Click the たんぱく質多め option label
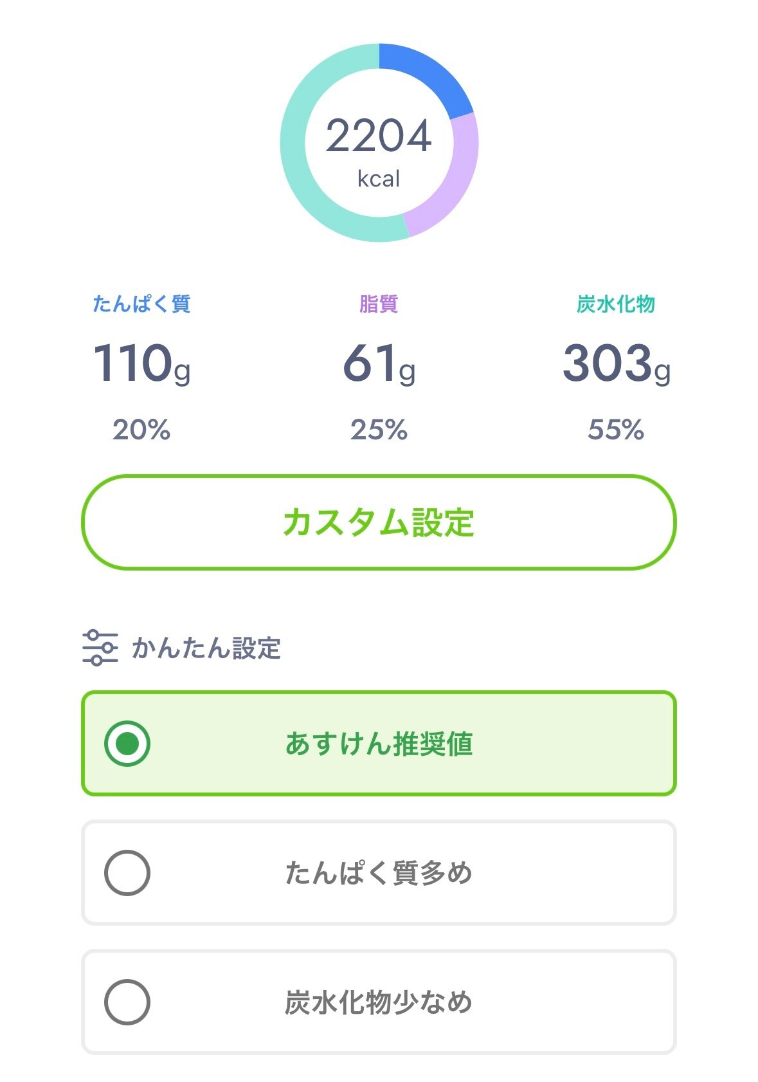 pyautogui.click(x=379, y=874)
